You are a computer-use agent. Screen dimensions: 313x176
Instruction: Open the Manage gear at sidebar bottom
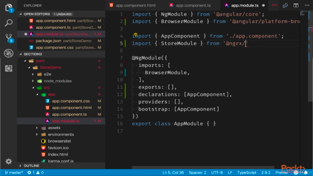click(9, 161)
